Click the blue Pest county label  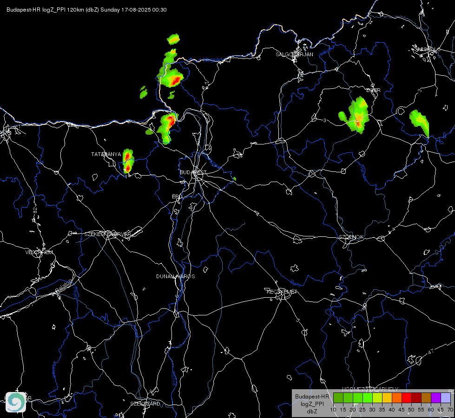tap(296, 282)
